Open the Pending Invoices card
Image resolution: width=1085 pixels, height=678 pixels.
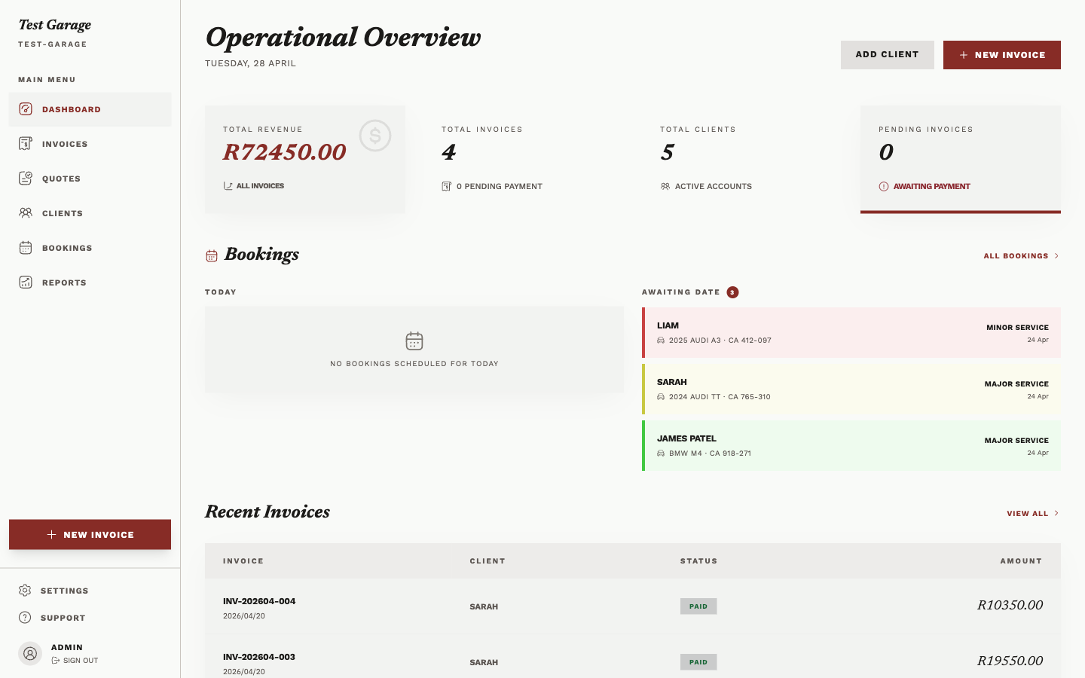pyautogui.click(x=961, y=159)
